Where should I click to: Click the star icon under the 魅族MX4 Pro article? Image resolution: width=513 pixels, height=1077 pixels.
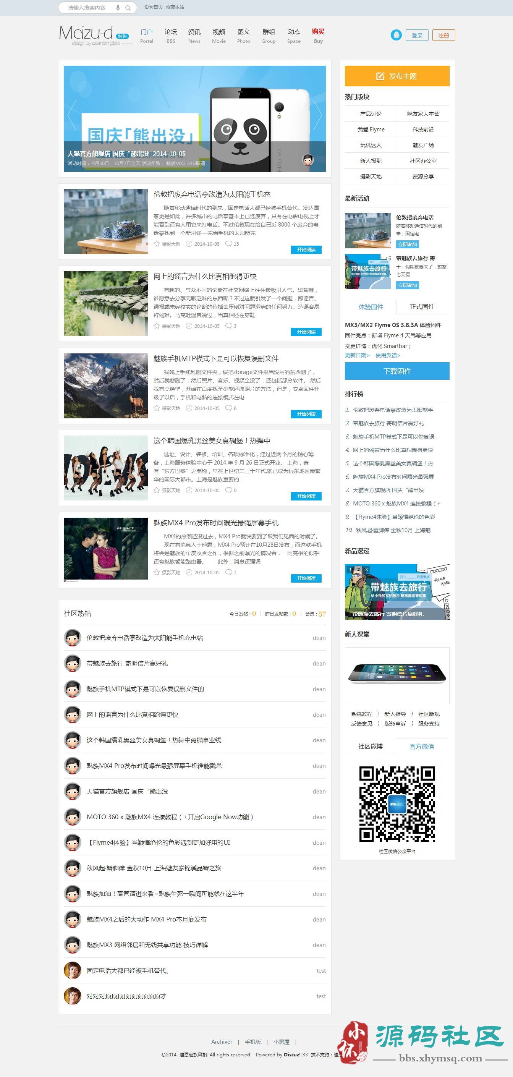[x=157, y=572]
